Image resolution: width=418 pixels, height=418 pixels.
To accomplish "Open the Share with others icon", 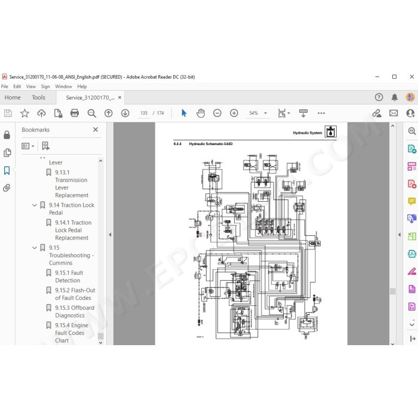I will click(410, 113).
